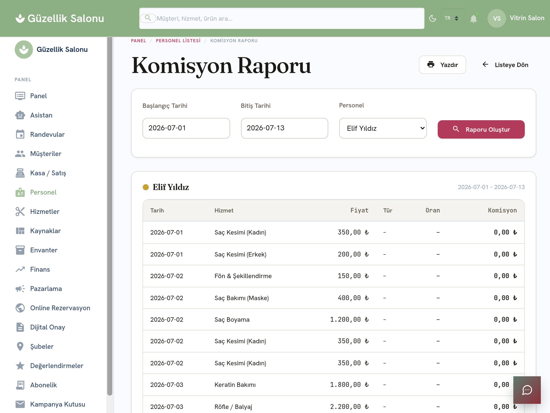The image size is (550, 413).
Task: Select the Hizmetler scissors icon
Action: 20,211
